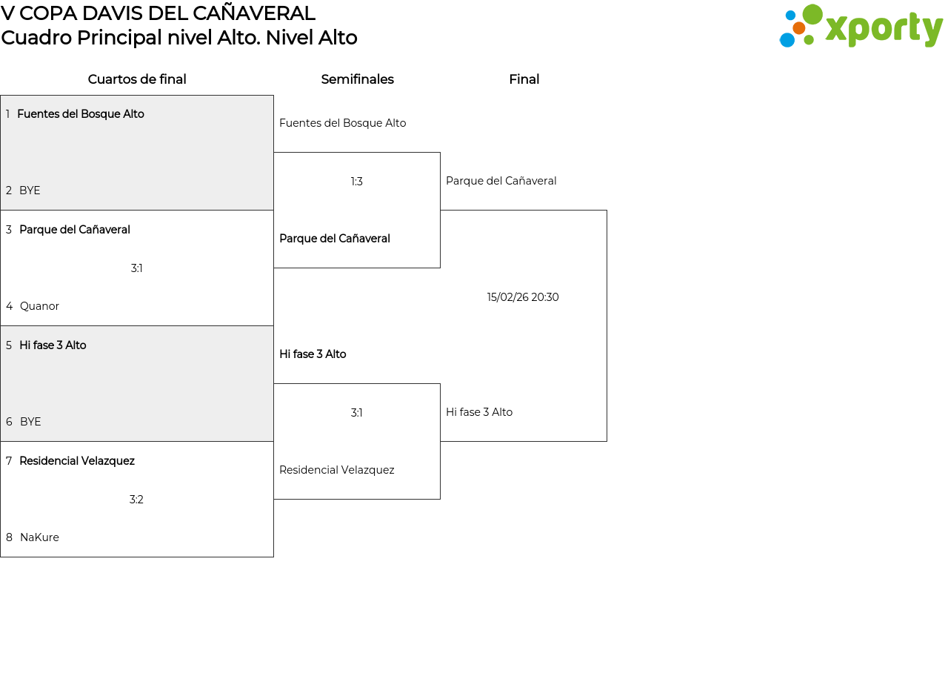The width and height of the screenshot is (948, 679).
Task: Open the 3:1 Parque vs Quanor score
Action: click(x=137, y=268)
